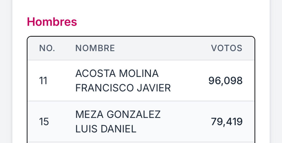The width and height of the screenshot is (282, 143).
Task: Click the vote count 96,098
Action: 225,81
